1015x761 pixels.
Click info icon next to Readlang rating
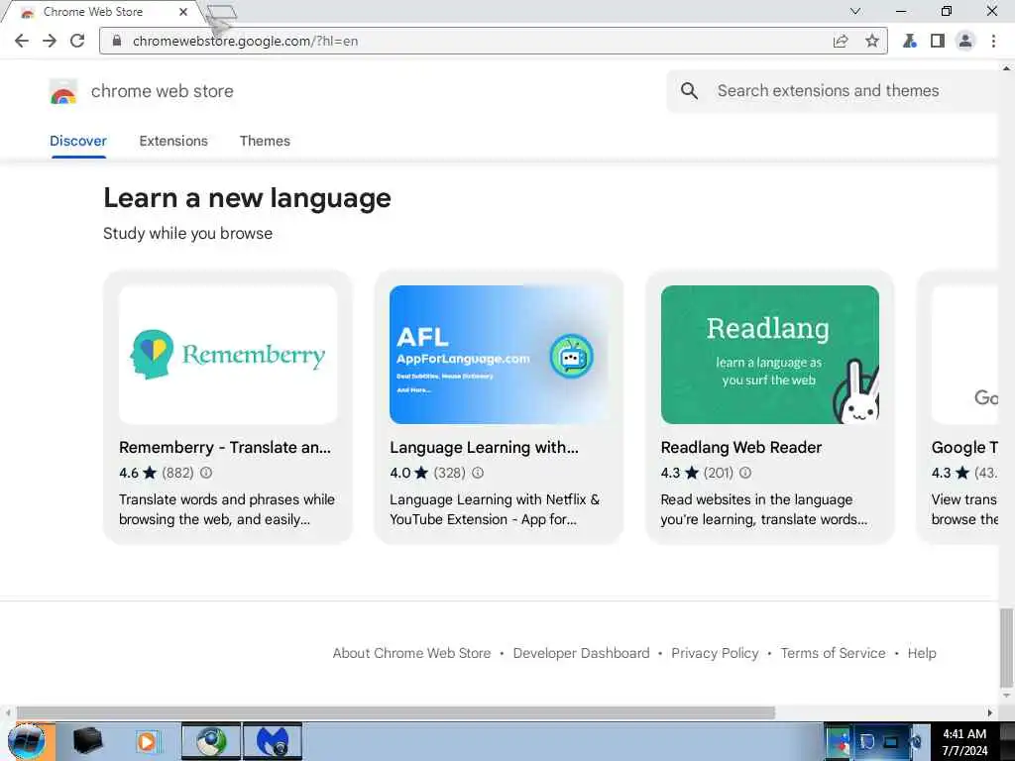coord(745,473)
